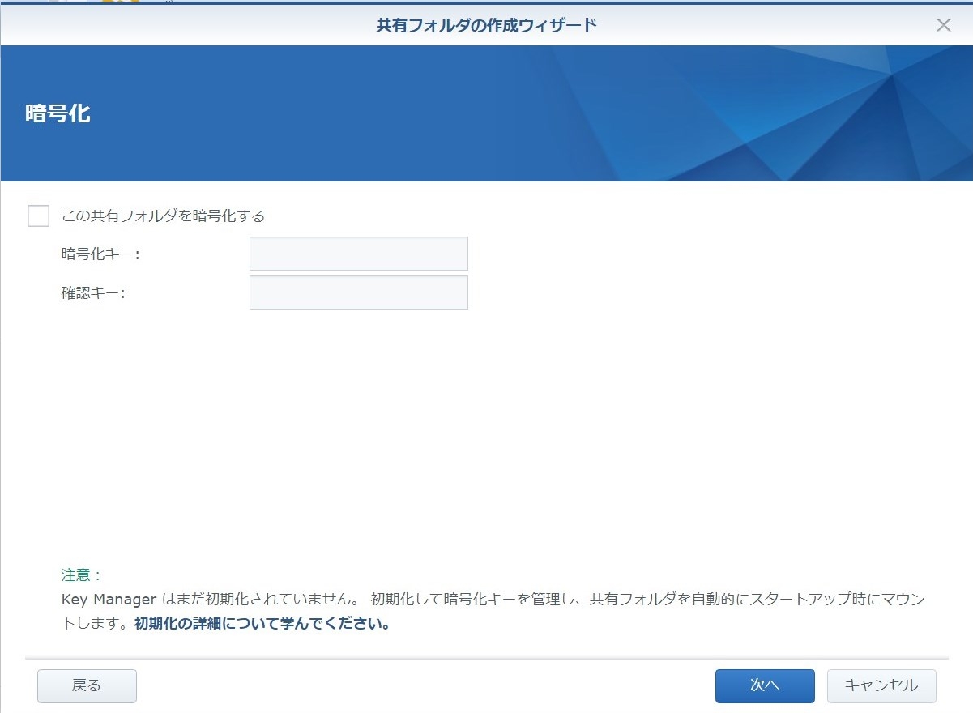973x713 pixels.
Task: Proceed with the 次へ button
Action: pos(764,685)
